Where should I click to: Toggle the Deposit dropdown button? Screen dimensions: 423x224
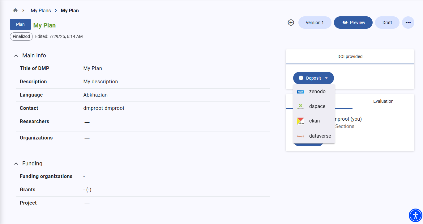[x=313, y=78]
